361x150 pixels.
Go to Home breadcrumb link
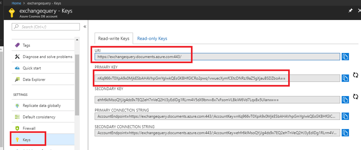[x=16, y=3]
